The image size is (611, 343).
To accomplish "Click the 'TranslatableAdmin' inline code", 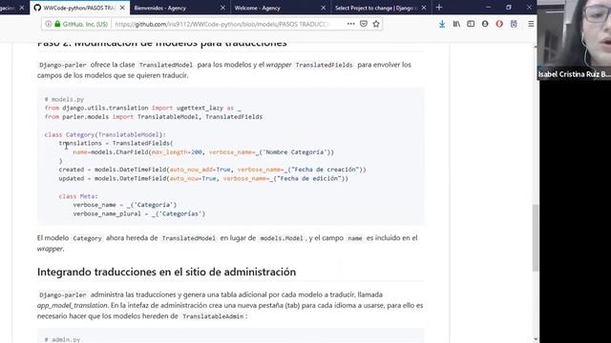I will (x=213, y=316).
